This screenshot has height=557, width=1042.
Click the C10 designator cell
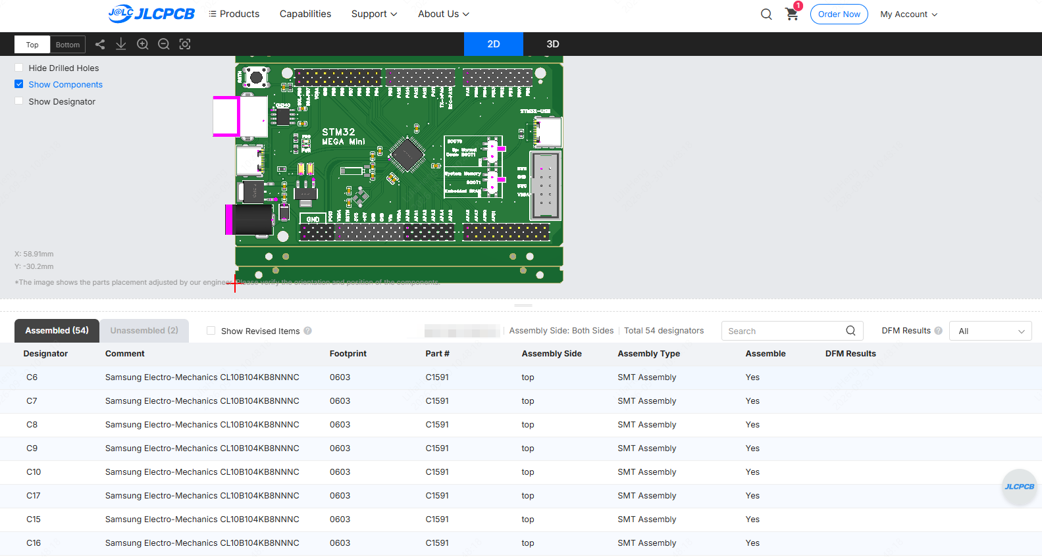tap(34, 472)
